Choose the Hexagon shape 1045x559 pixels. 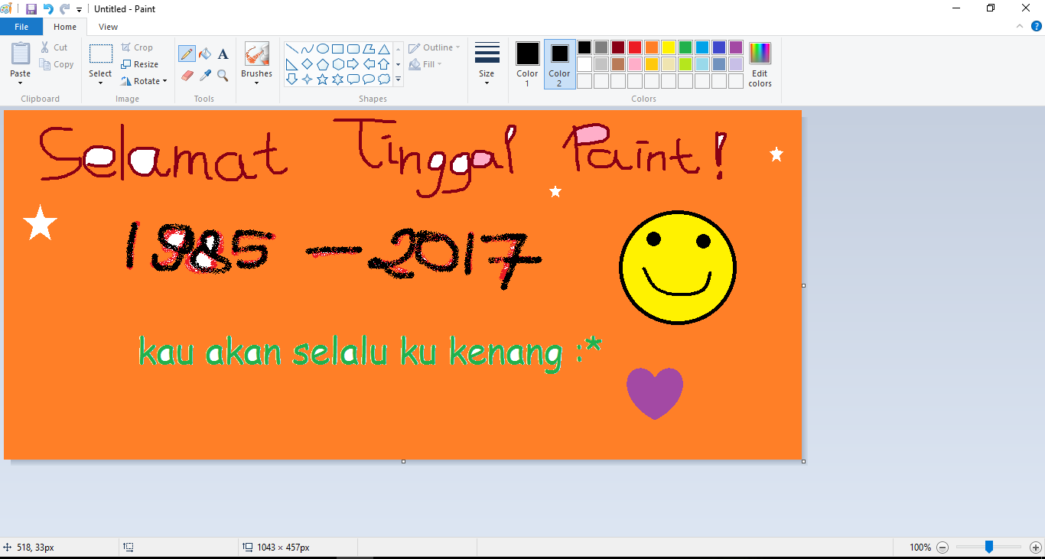coord(337,64)
